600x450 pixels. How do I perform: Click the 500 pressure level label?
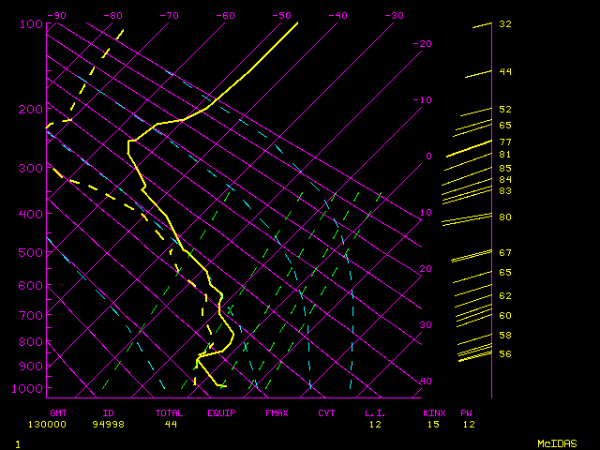[x=31, y=253]
